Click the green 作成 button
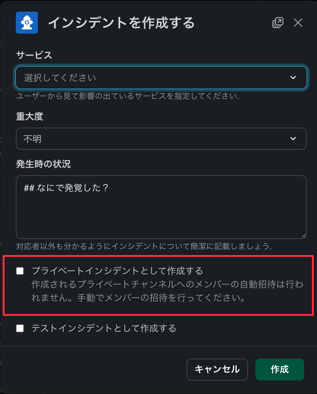 pyautogui.click(x=279, y=369)
